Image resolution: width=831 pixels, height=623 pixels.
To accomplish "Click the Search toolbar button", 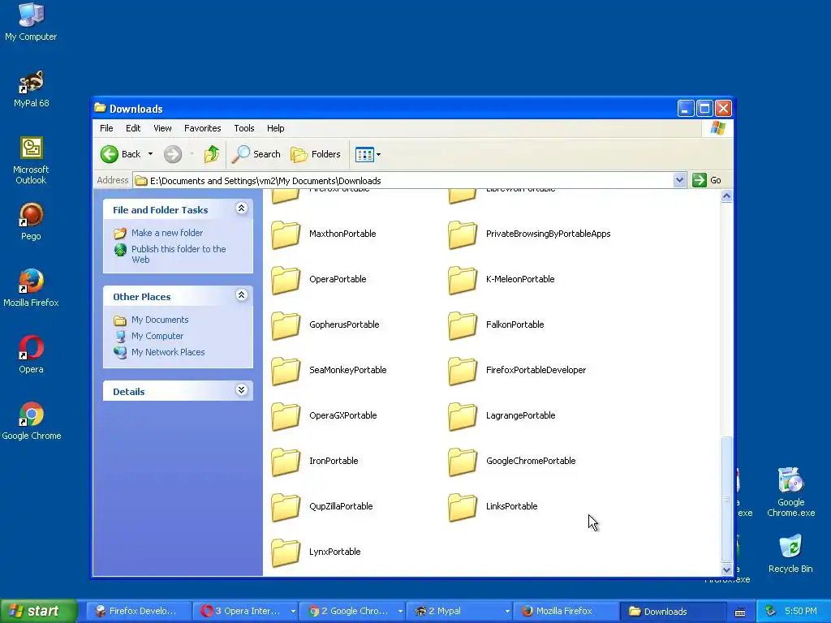I will click(256, 154).
